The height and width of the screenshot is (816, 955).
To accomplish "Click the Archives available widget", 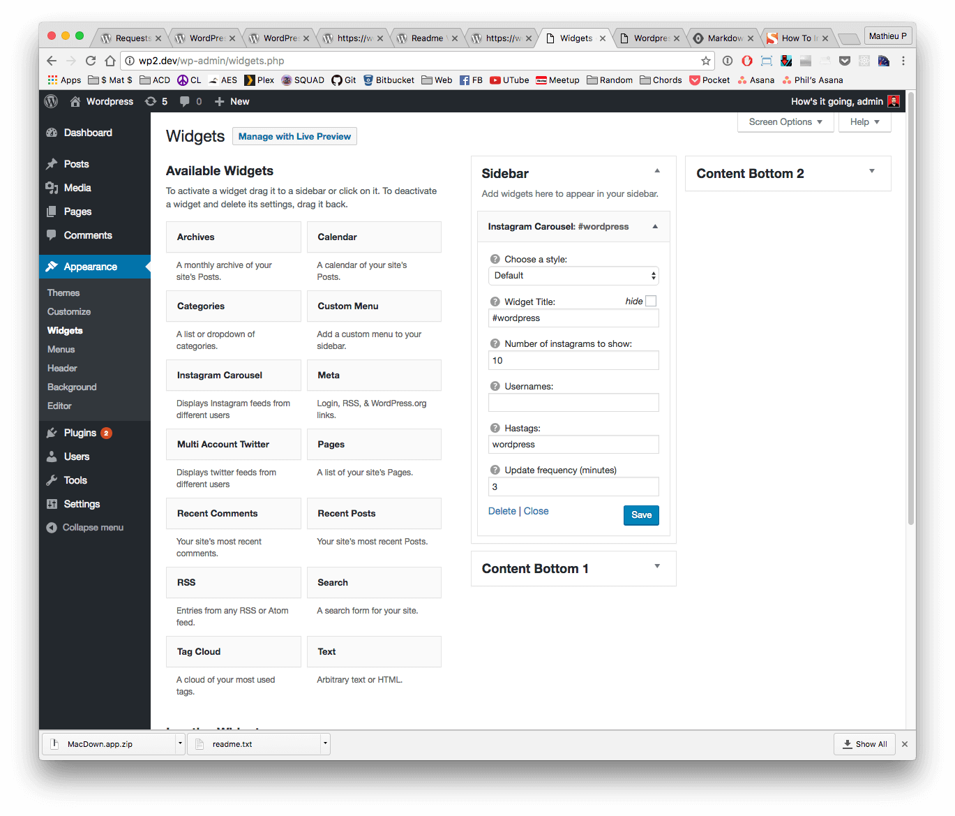I will click(x=234, y=237).
